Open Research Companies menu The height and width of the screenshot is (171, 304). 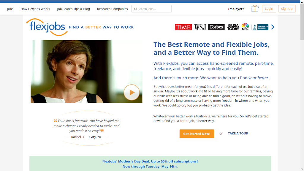click(112, 9)
